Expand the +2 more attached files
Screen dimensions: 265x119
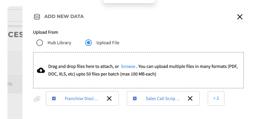click(216, 98)
